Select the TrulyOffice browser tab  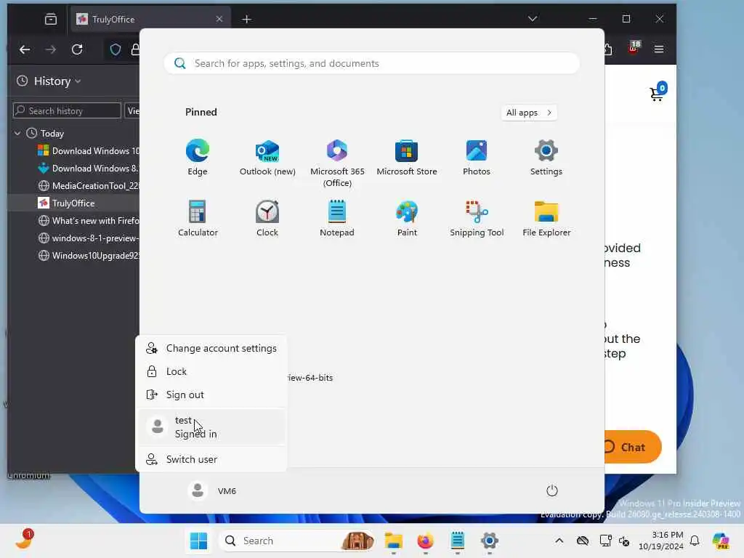tap(150, 19)
